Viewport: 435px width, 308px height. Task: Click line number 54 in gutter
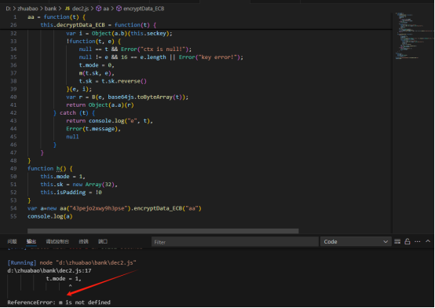point(13,208)
